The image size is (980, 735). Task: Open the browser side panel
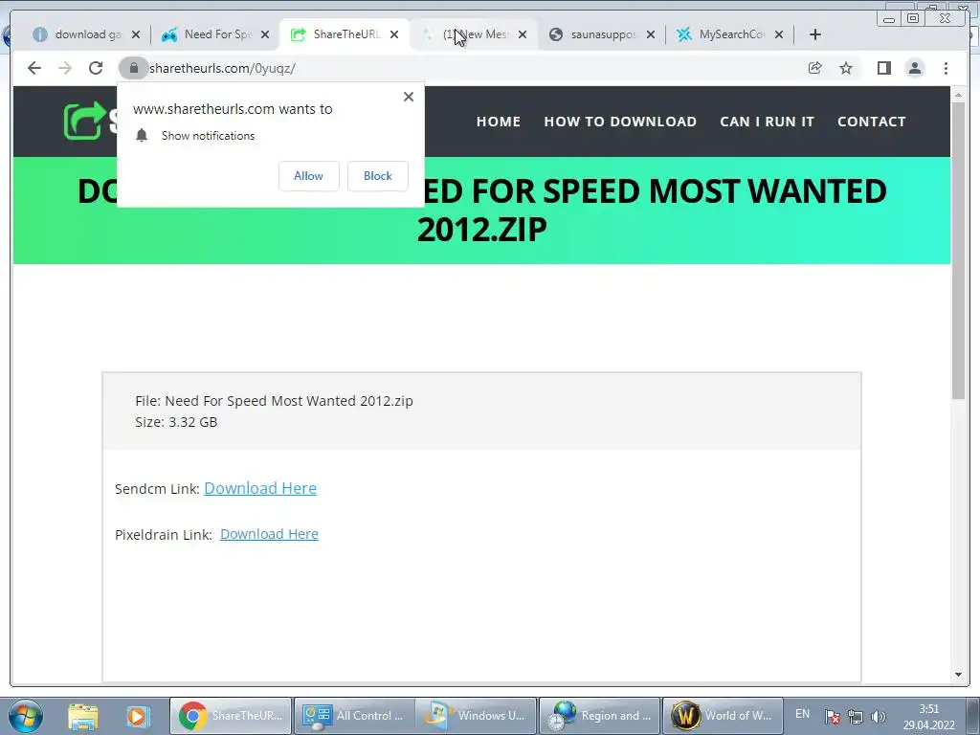click(x=883, y=68)
